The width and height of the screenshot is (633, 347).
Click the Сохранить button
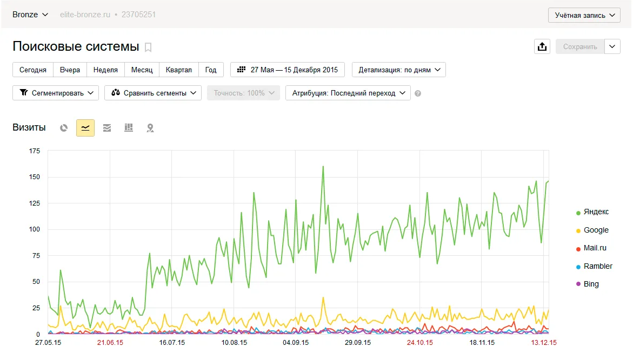click(x=580, y=47)
